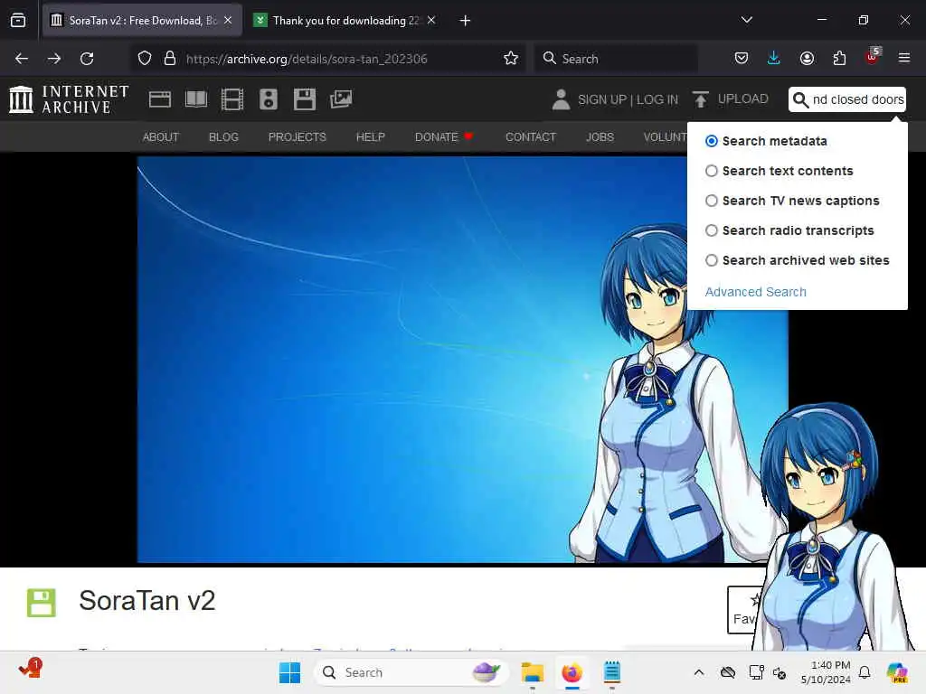This screenshot has width=926, height=694.
Task: Open the Internet Archive software floppy icon
Action: coord(305,99)
